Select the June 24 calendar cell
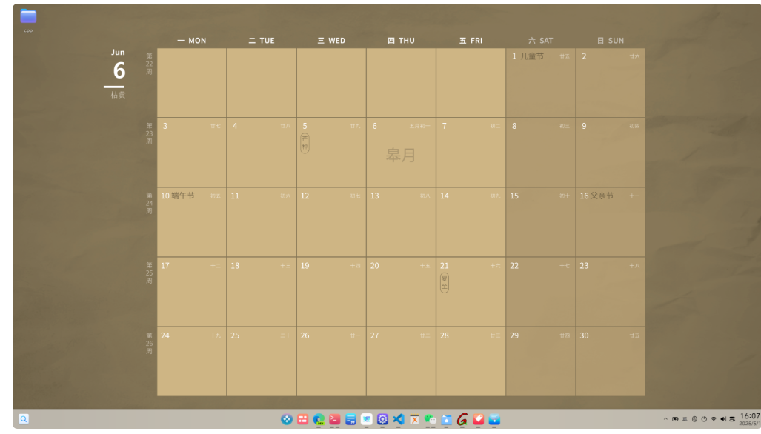Image resolution: width=761 pixels, height=434 pixels. [x=192, y=361]
